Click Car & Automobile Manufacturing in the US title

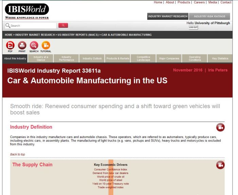point(87,80)
